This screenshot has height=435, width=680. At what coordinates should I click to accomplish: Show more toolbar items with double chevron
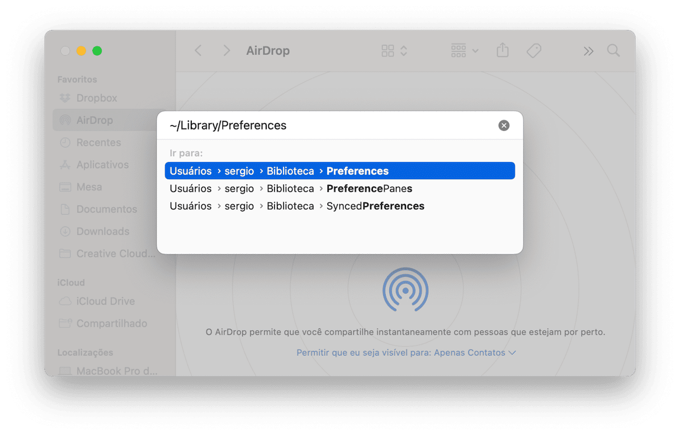click(588, 51)
